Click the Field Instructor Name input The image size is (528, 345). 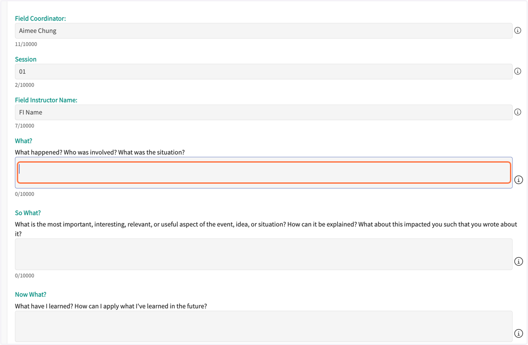264,112
